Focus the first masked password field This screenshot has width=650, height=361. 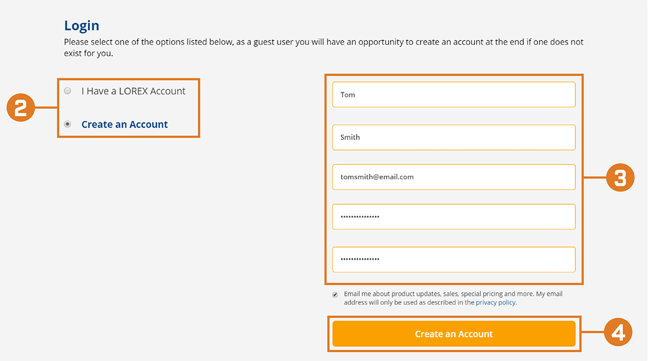click(454, 217)
